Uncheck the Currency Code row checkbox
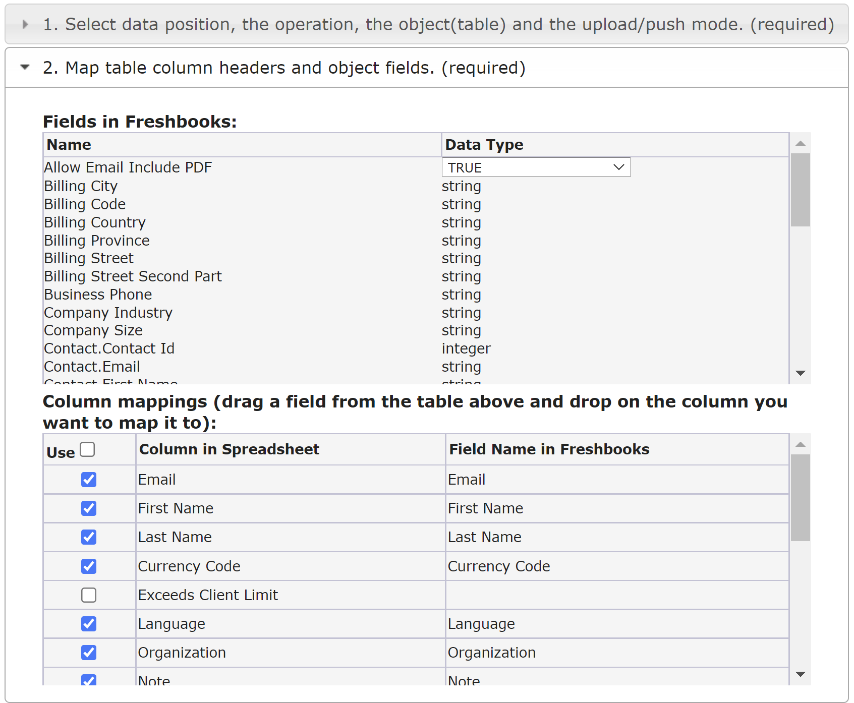Image resolution: width=854 pixels, height=703 pixels. [x=89, y=566]
